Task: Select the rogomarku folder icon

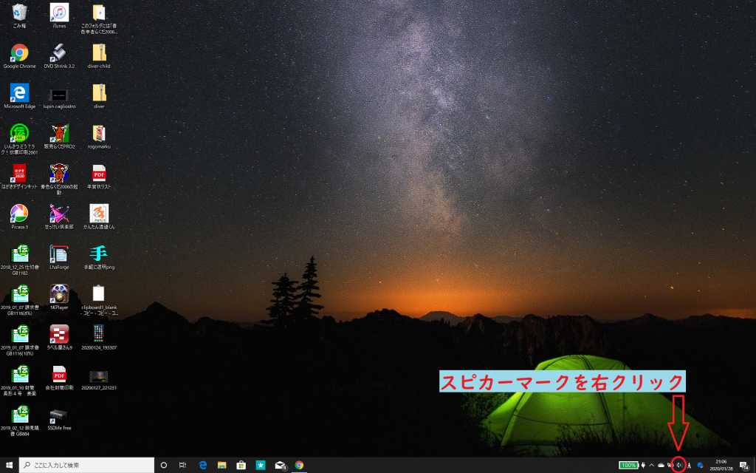Action: (99, 133)
